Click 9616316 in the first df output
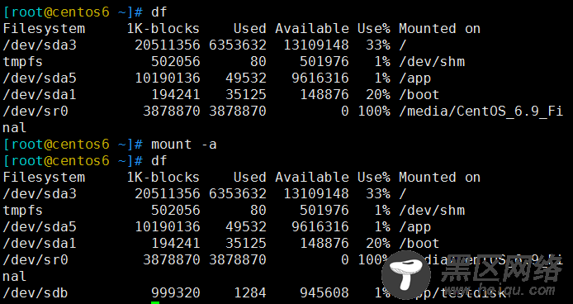Screen dimensions: 573x304 point(320,78)
